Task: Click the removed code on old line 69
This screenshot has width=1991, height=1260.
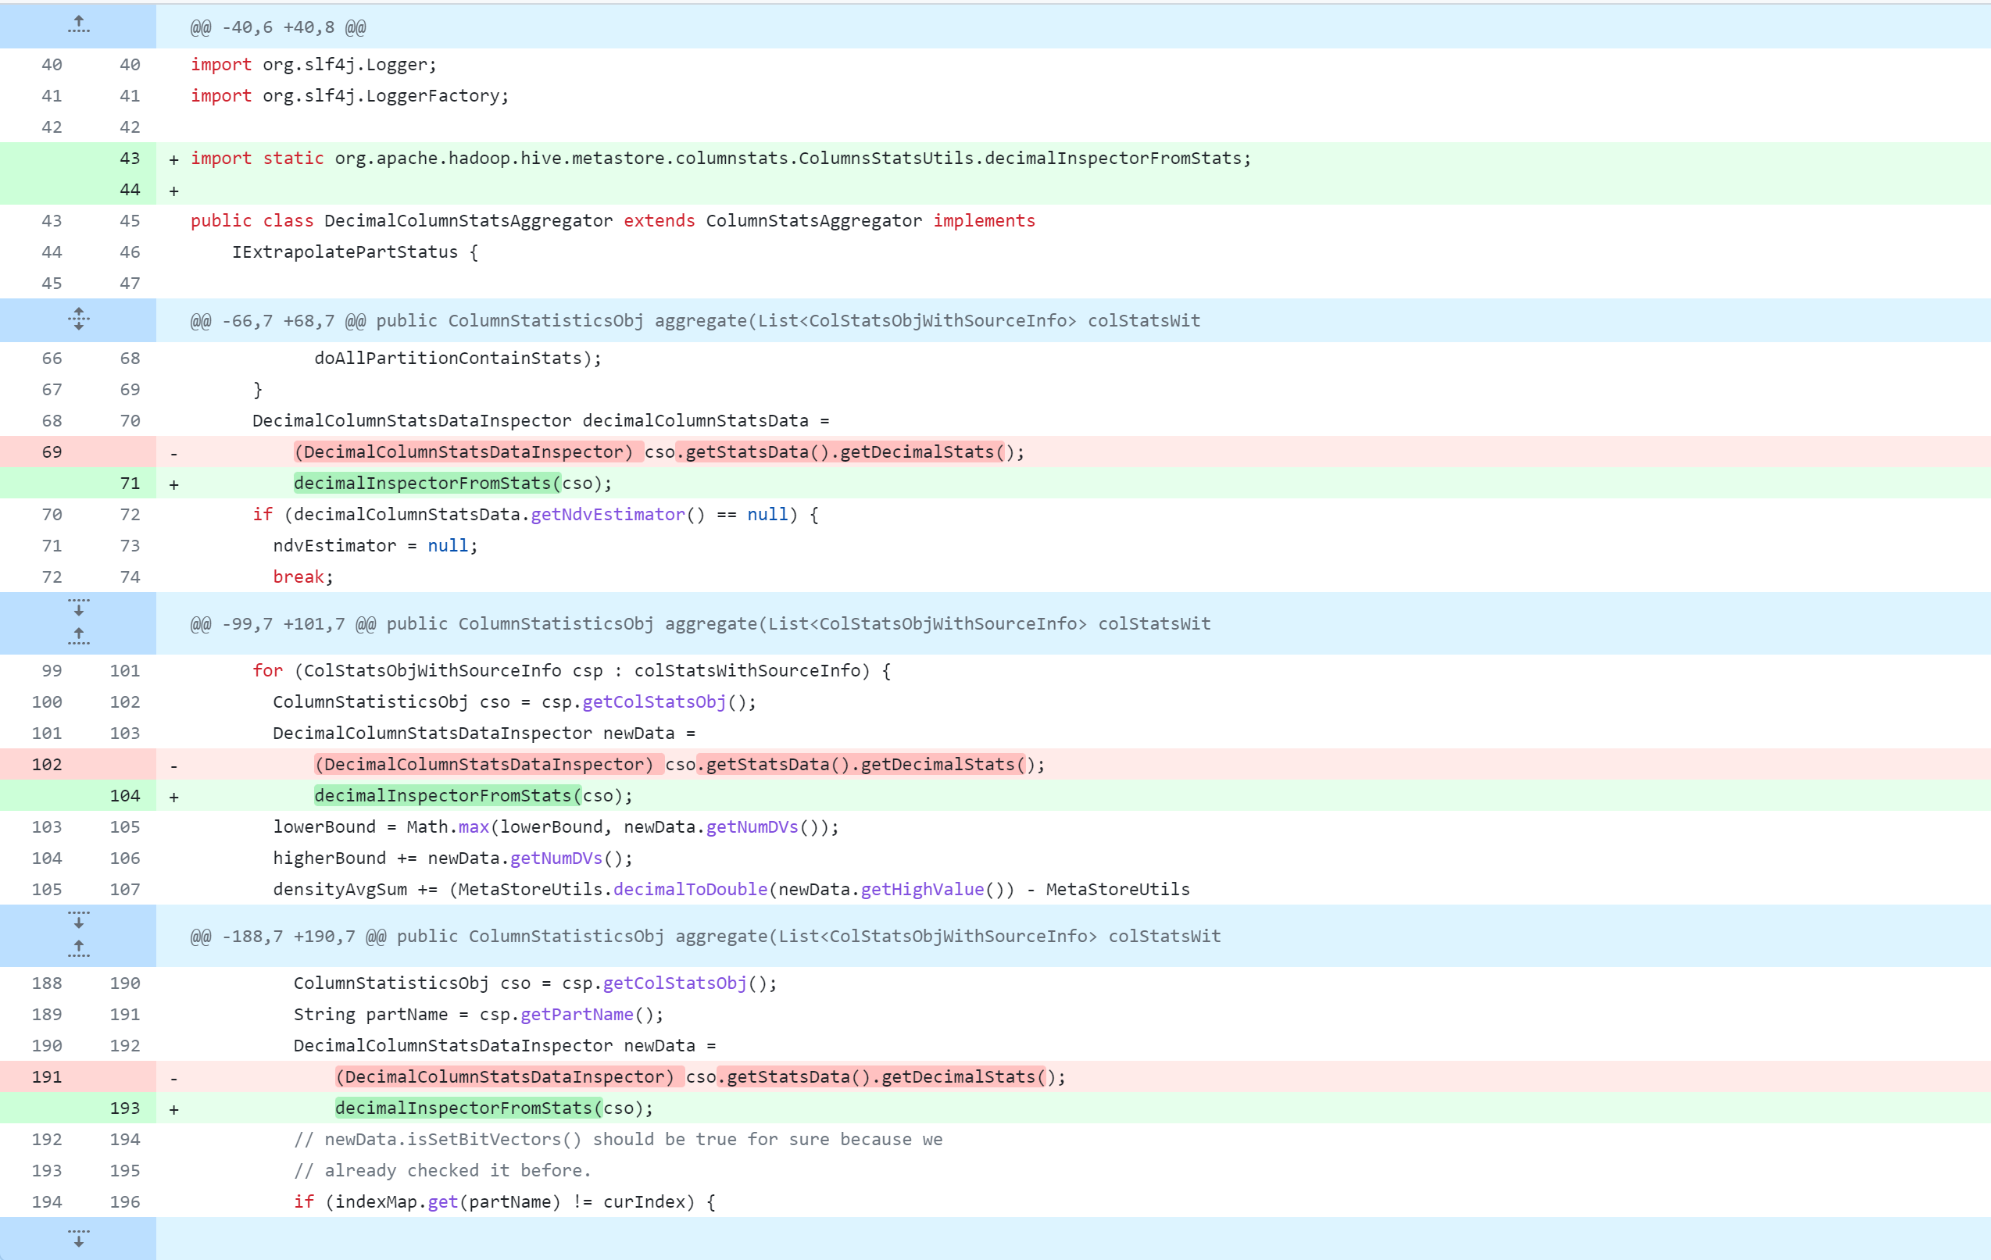Action: click(659, 452)
